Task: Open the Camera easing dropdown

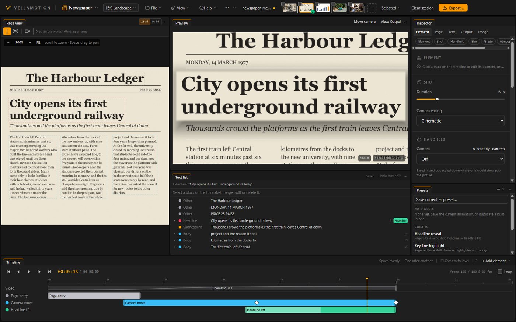Action: (x=460, y=121)
